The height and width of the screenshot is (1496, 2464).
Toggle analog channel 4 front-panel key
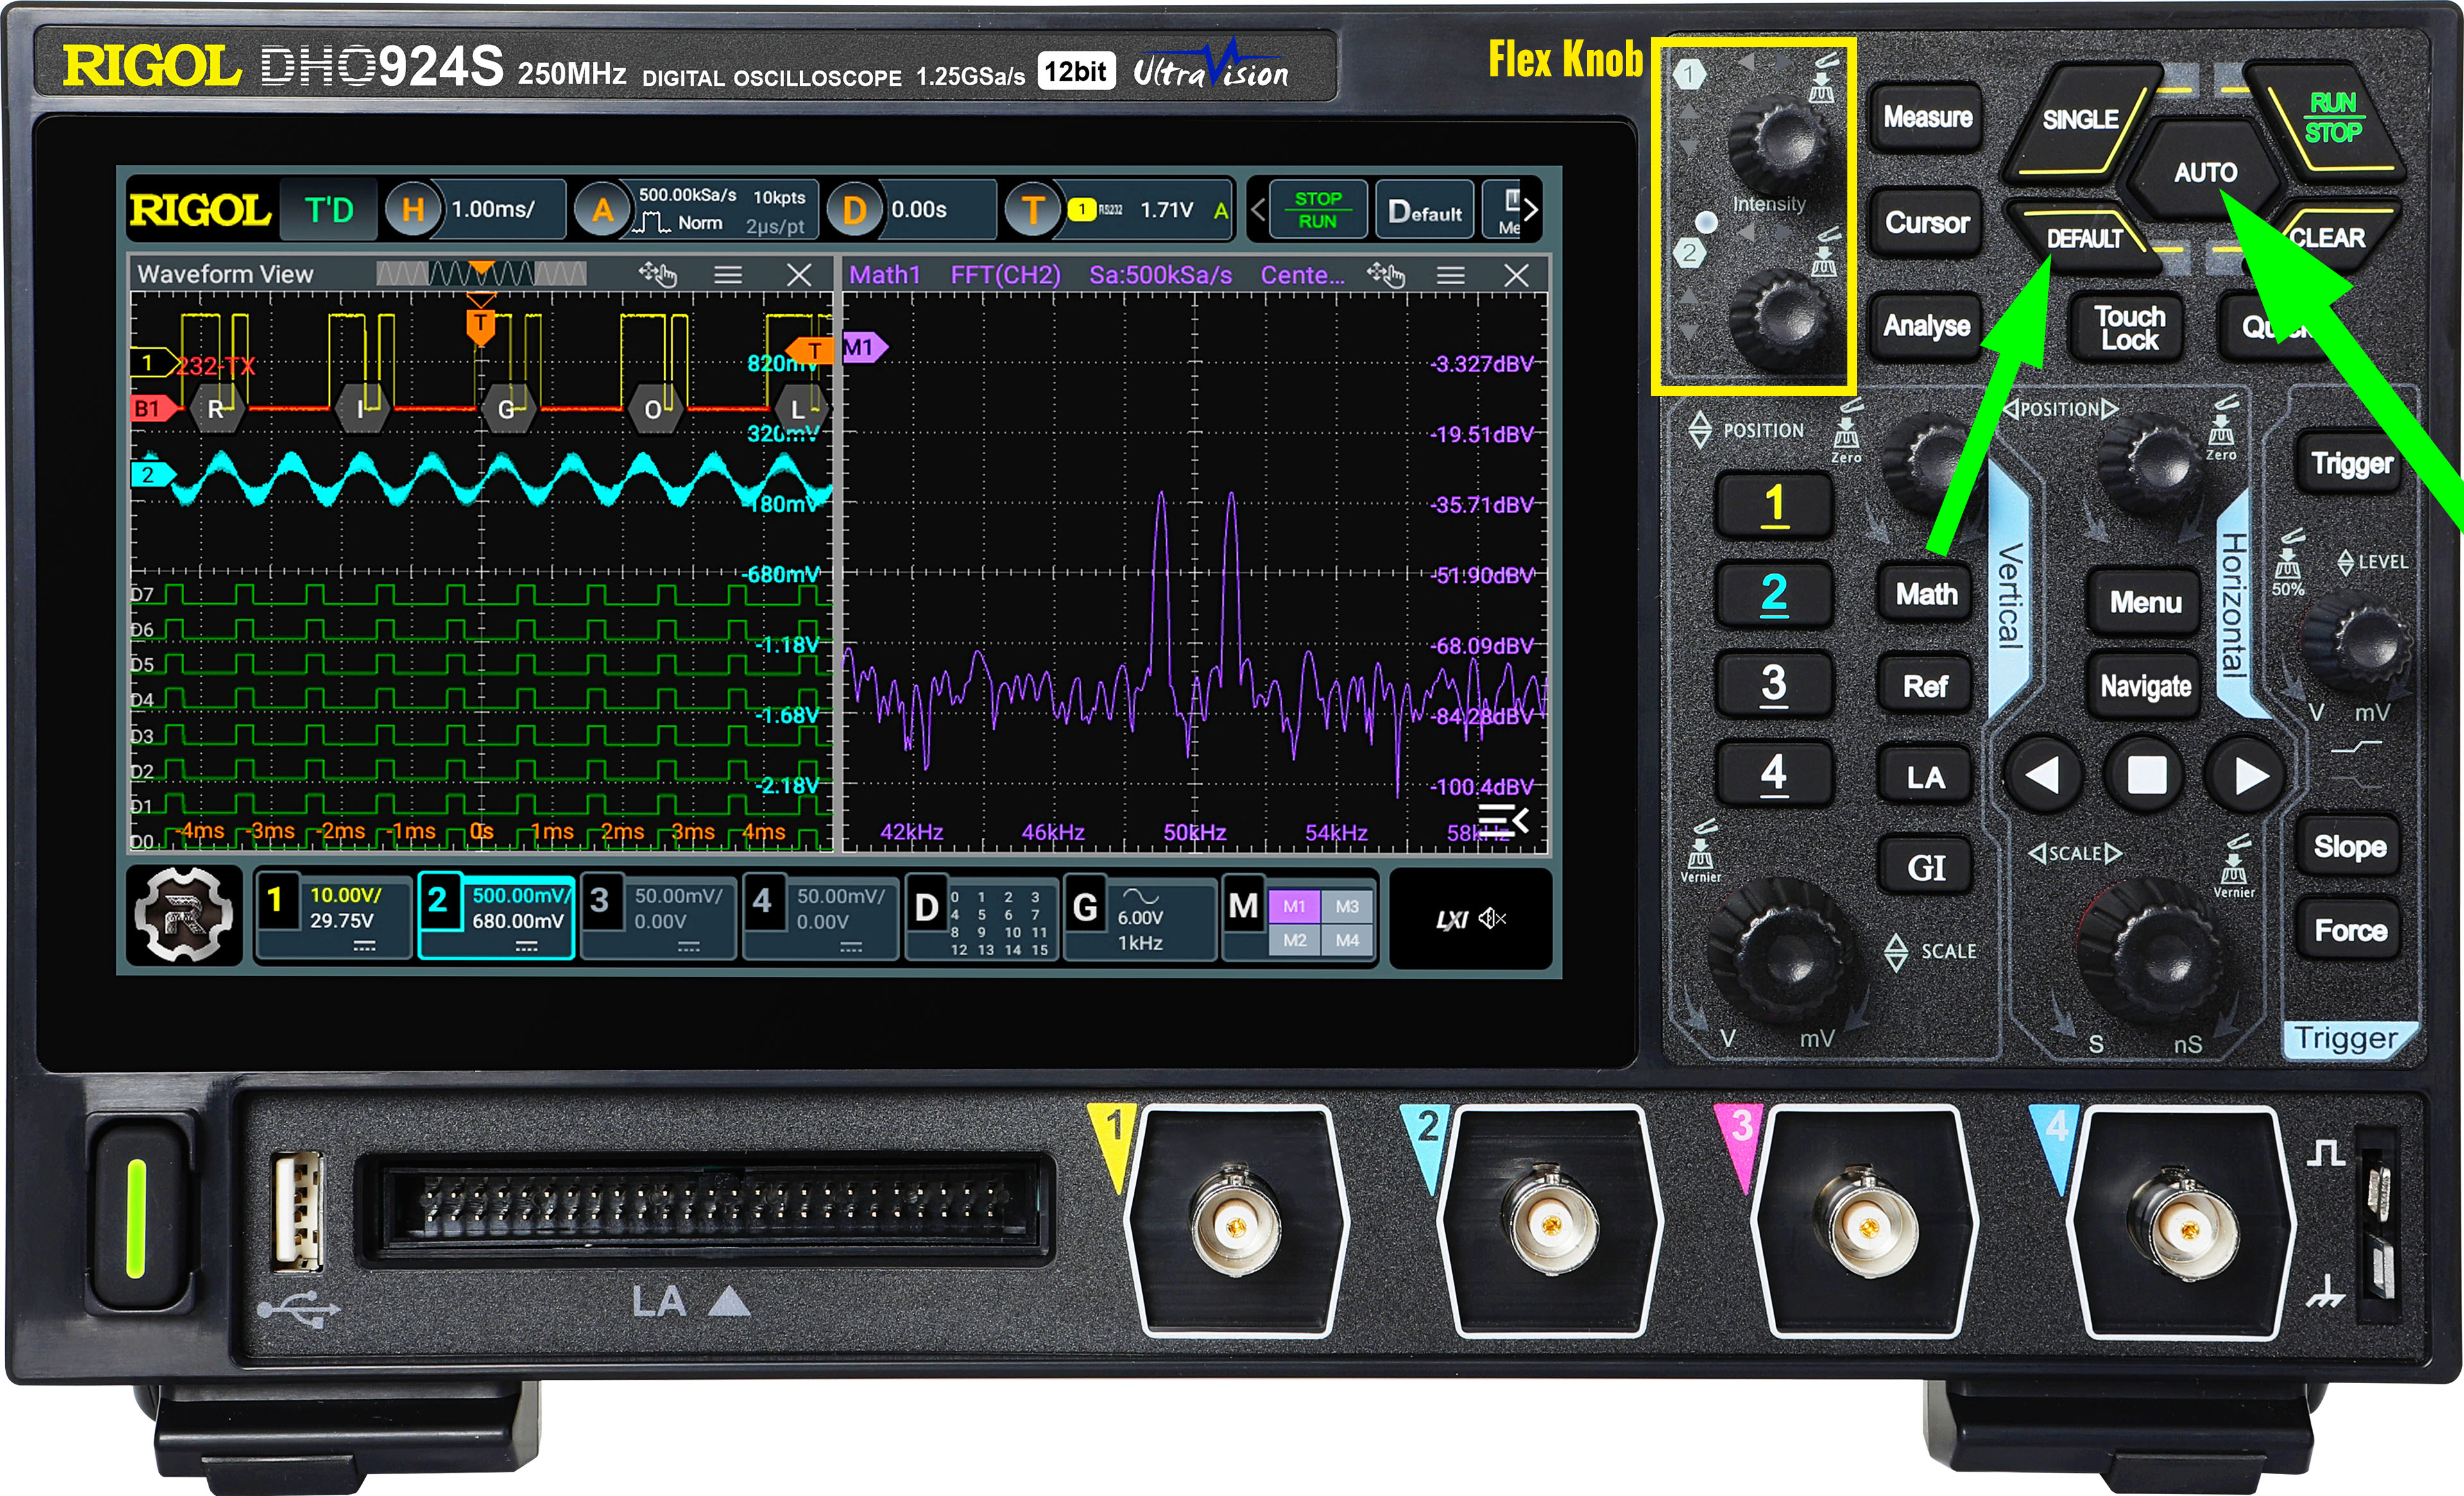[x=1774, y=774]
